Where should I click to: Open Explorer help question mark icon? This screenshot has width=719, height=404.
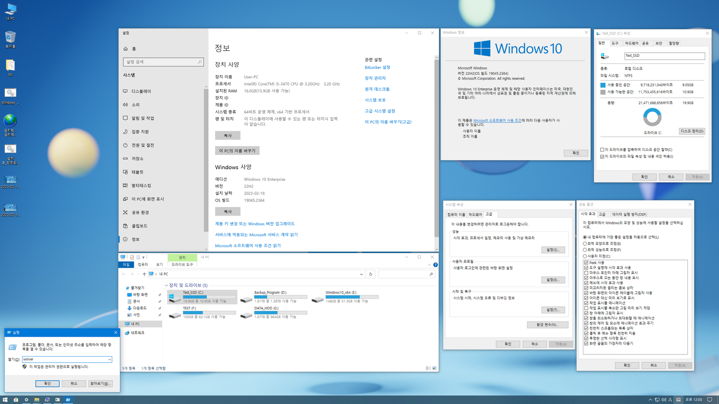click(x=436, y=265)
